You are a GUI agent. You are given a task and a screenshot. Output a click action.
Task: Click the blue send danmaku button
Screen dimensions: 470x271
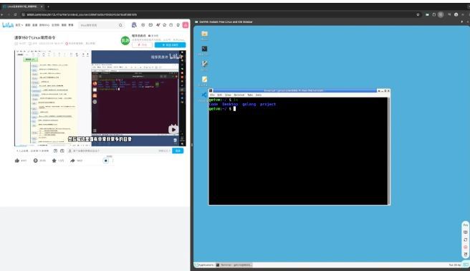[x=178, y=151]
